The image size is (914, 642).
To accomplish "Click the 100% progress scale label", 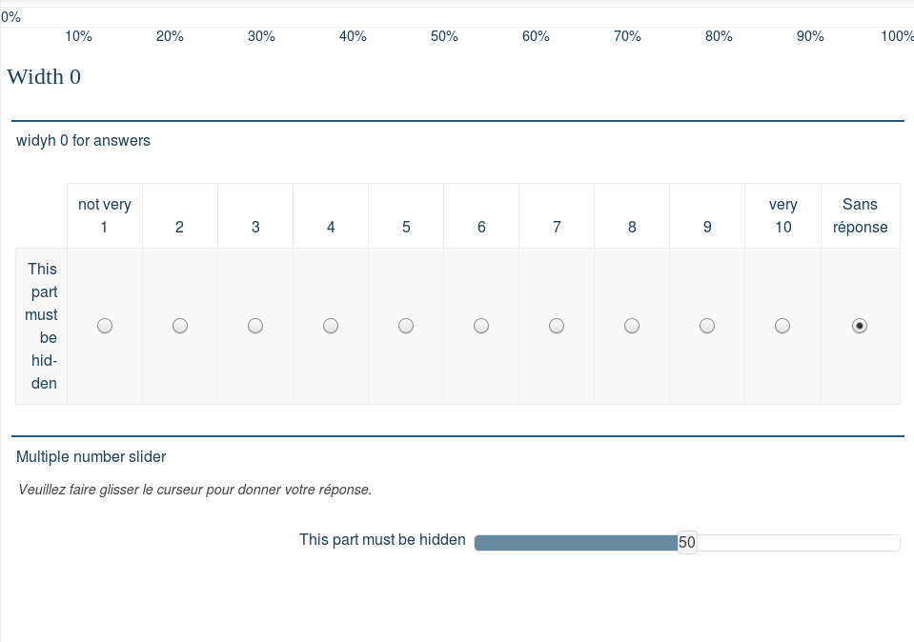I will [x=897, y=36].
